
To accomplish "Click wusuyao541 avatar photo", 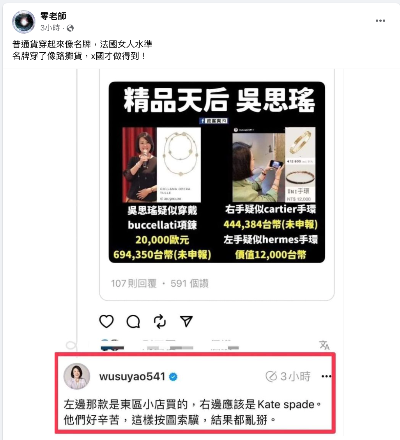I will pyautogui.click(x=77, y=376).
